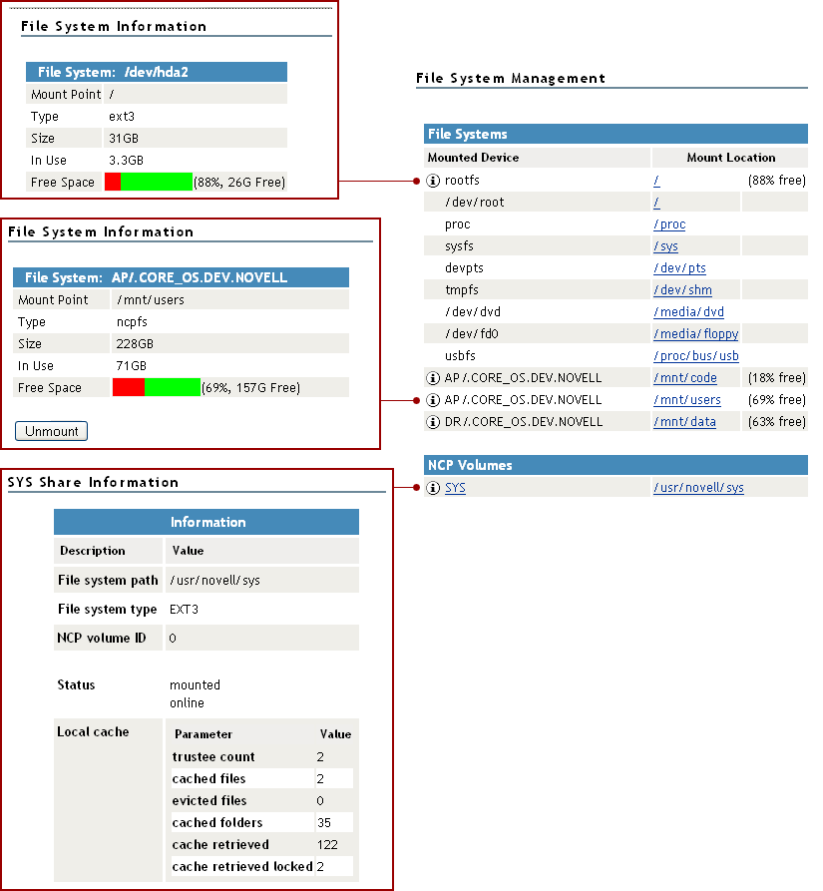Click the devpts device name
Screen dimensions: 823x891
tap(464, 268)
